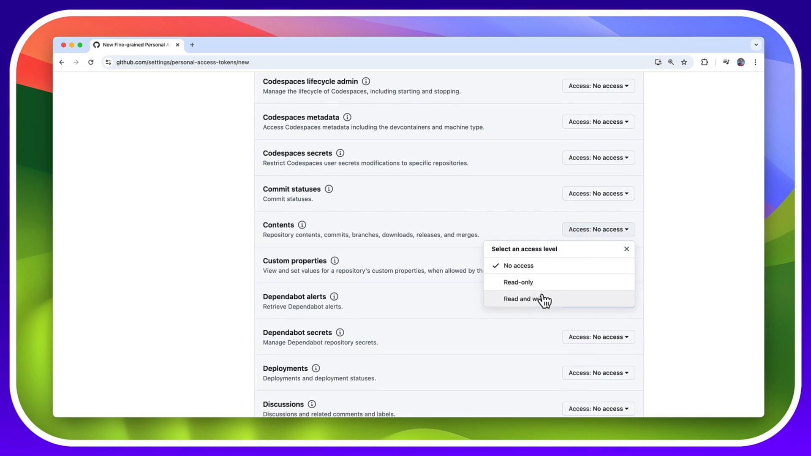Open access dropdown for Discussions
Viewport: 811px width, 456px height.
(x=599, y=409)
